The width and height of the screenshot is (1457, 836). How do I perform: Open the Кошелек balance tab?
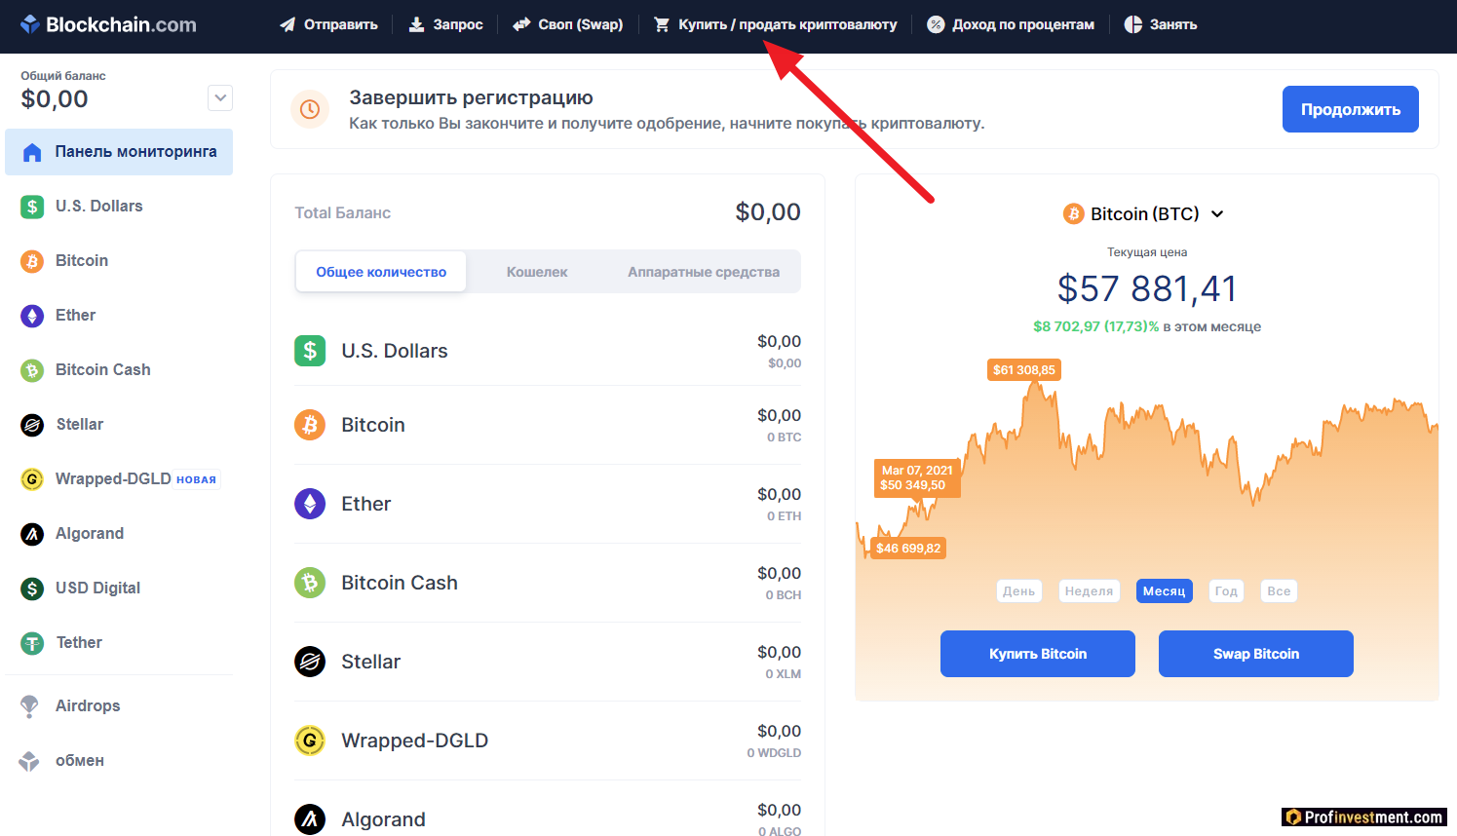tap(537, 272)
